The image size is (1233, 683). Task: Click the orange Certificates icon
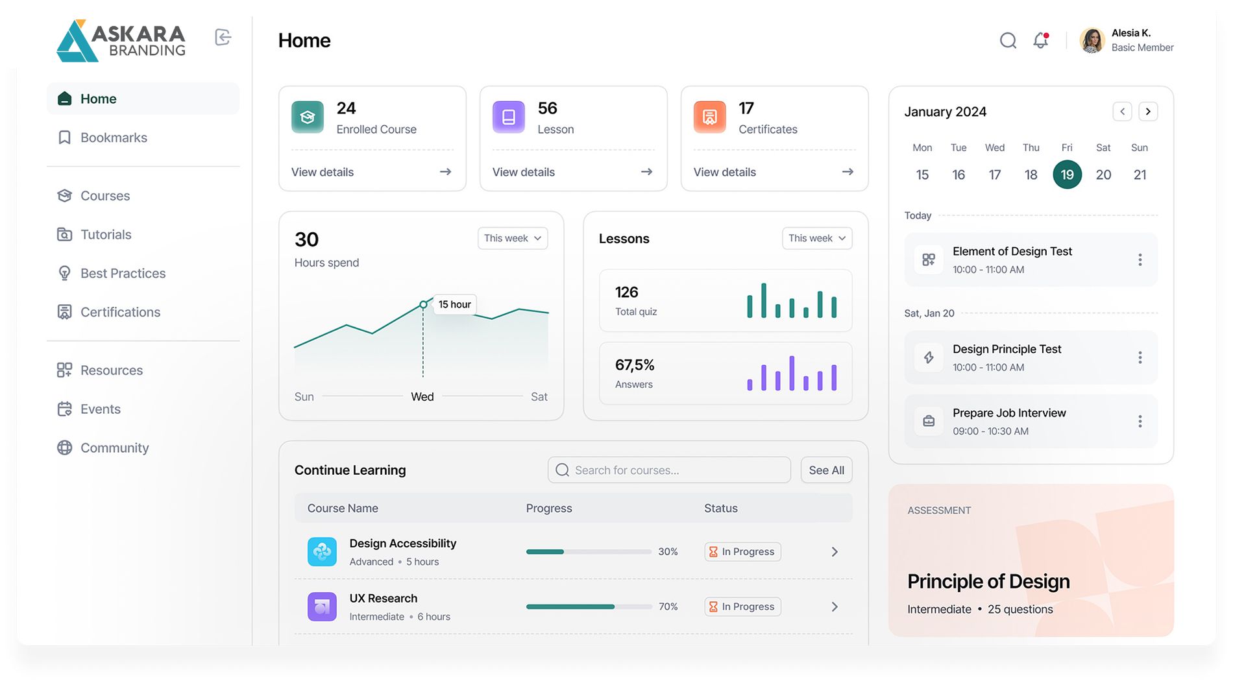pyautogui.click(x=709, y=117)
